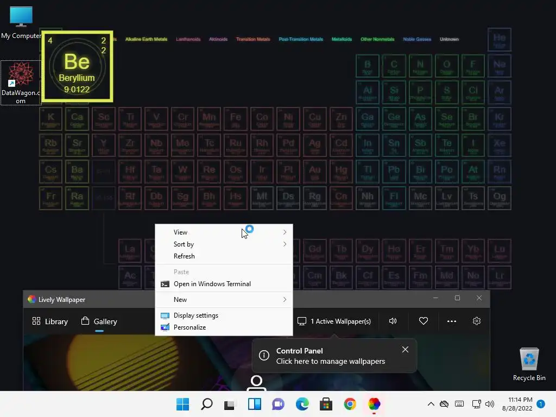Select the Recycle Bin desktop icon
Viewport: 556px width, 417px height.
[529, 364]
